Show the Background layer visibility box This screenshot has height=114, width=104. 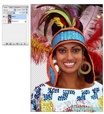pos(4,21)
